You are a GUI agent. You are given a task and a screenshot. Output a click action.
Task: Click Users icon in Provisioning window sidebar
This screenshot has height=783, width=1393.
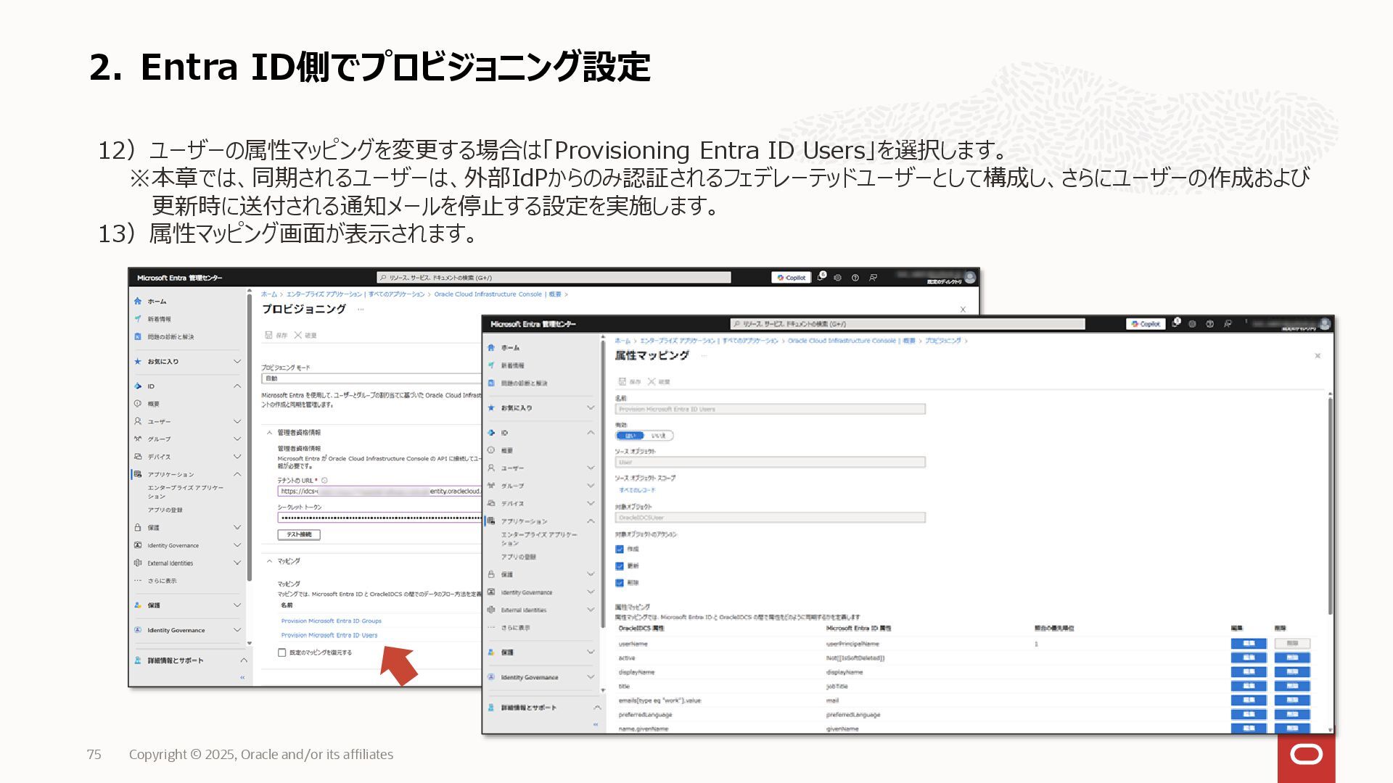click(x=138, y=421)
